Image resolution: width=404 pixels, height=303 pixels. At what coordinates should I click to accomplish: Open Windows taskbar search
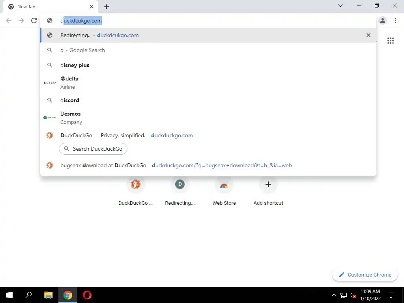[x=28, y=295]
